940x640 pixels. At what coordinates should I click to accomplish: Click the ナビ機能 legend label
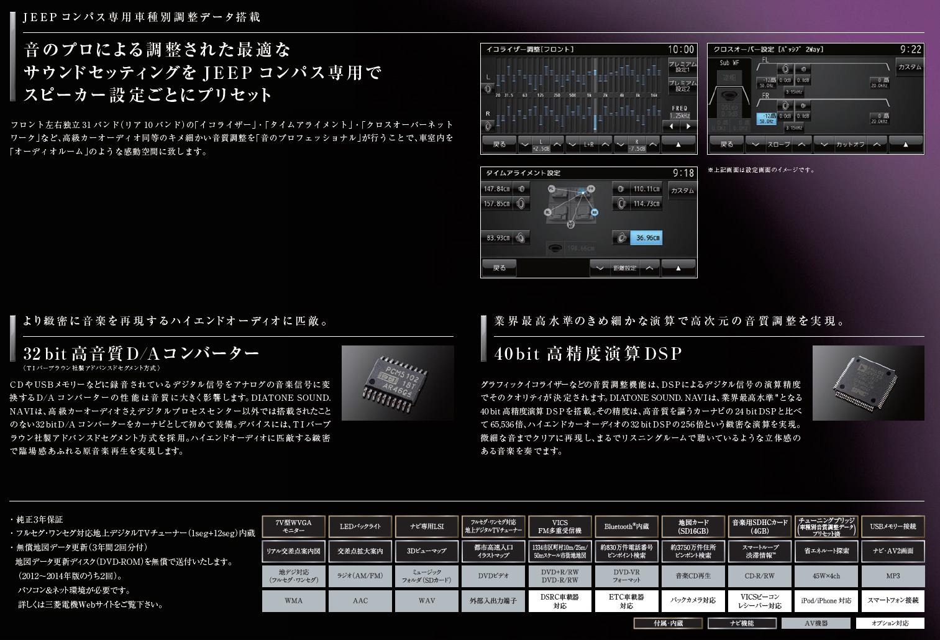742,623
